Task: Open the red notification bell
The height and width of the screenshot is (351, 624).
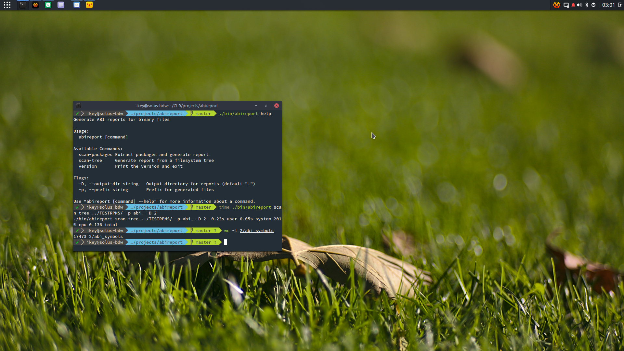Action: 573,5
